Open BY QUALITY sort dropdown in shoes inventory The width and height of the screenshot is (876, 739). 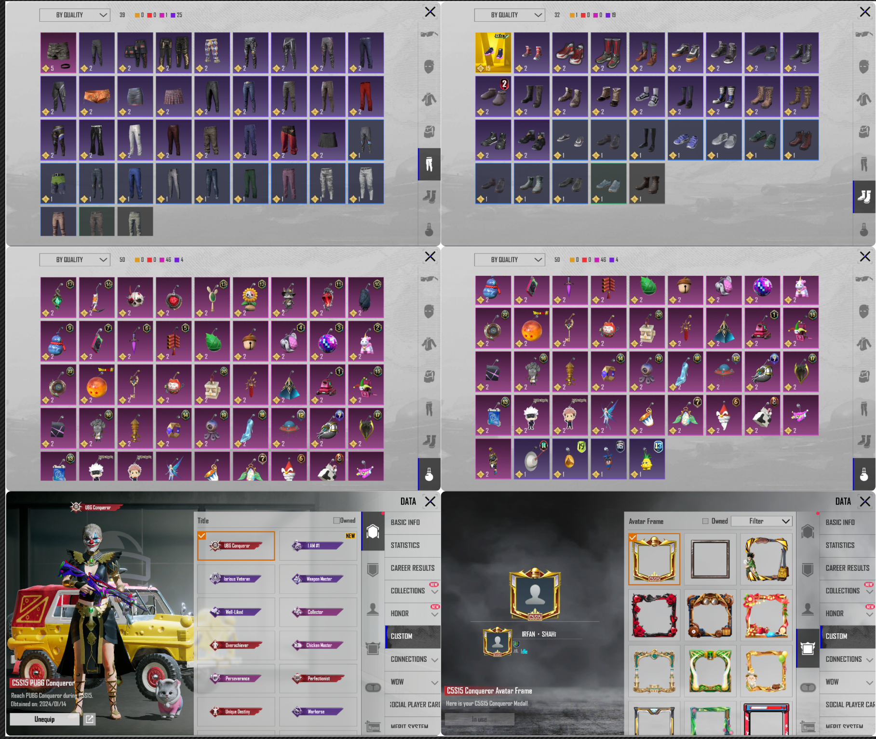(510, 15)
